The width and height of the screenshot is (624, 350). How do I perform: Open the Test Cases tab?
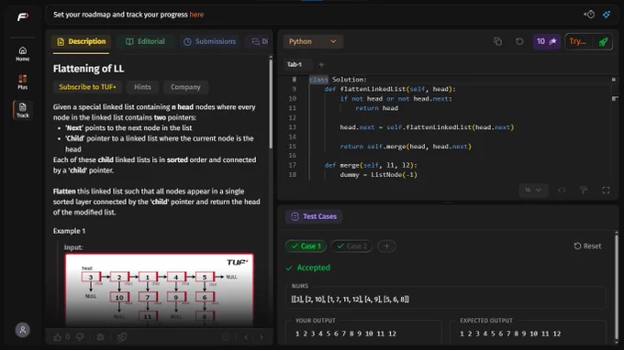[x=314, y=216]
